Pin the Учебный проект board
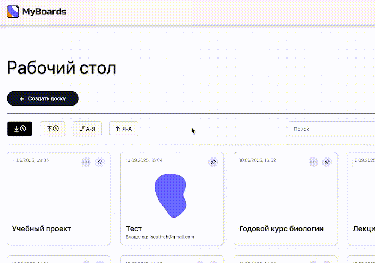The image size is (375, 263). pos(100,162)
